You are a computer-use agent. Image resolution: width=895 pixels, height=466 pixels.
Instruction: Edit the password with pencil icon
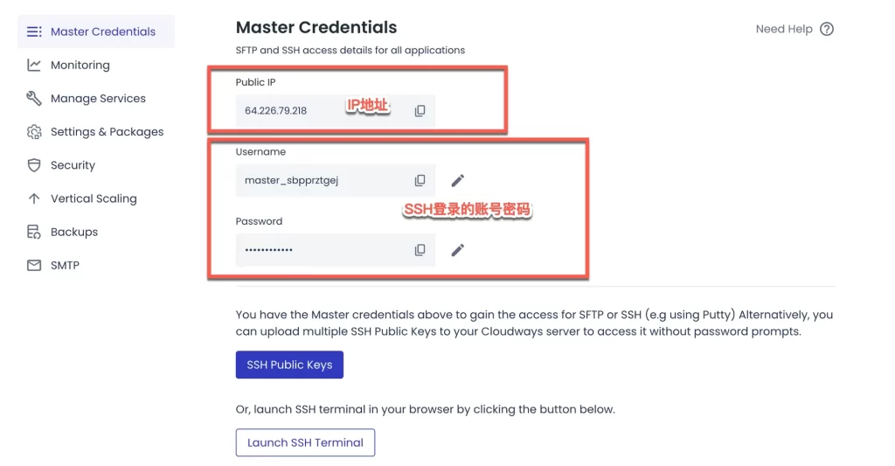pos(458,250)
